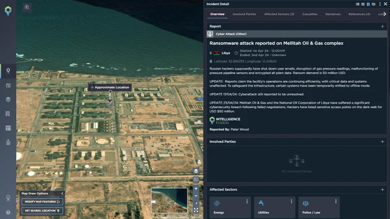Add Involved Parties with plus button

[383, 142]
